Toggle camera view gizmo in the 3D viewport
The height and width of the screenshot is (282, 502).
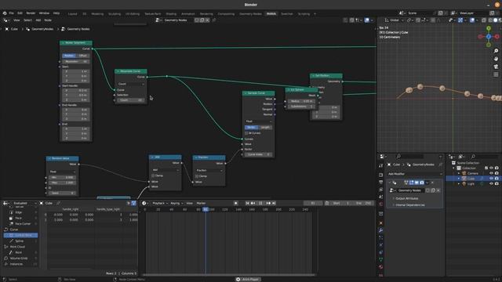[x=496, y=67]
